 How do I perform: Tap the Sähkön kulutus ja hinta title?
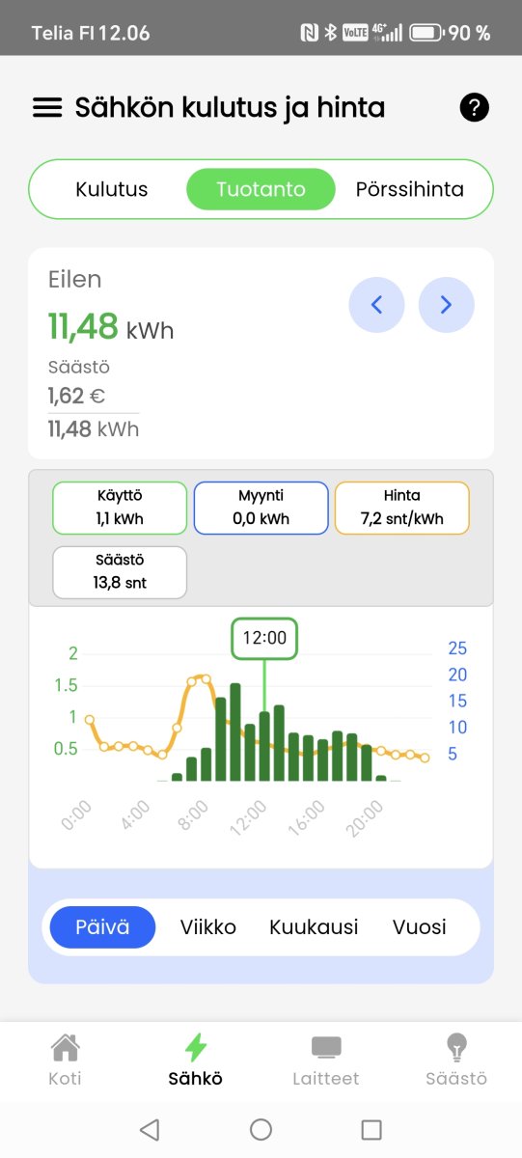230,107
